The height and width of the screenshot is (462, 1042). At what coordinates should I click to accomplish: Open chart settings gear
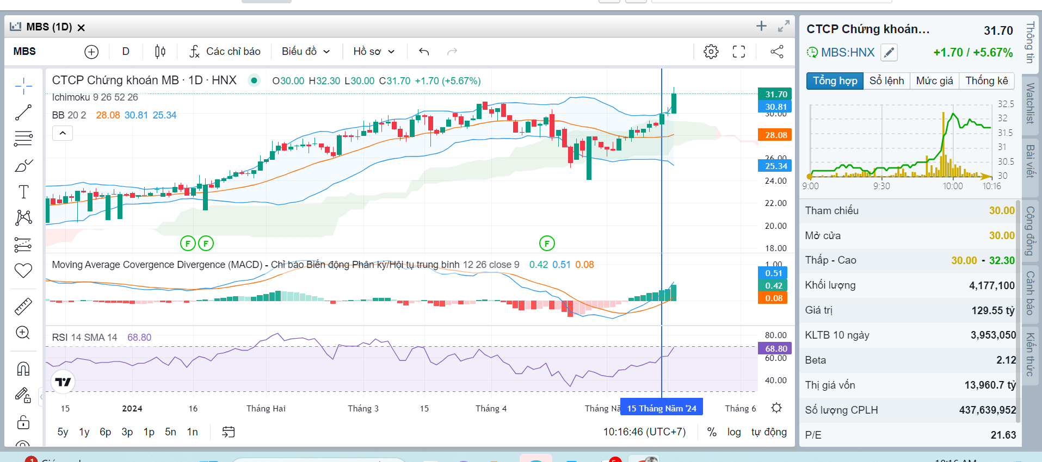(711, 52)
